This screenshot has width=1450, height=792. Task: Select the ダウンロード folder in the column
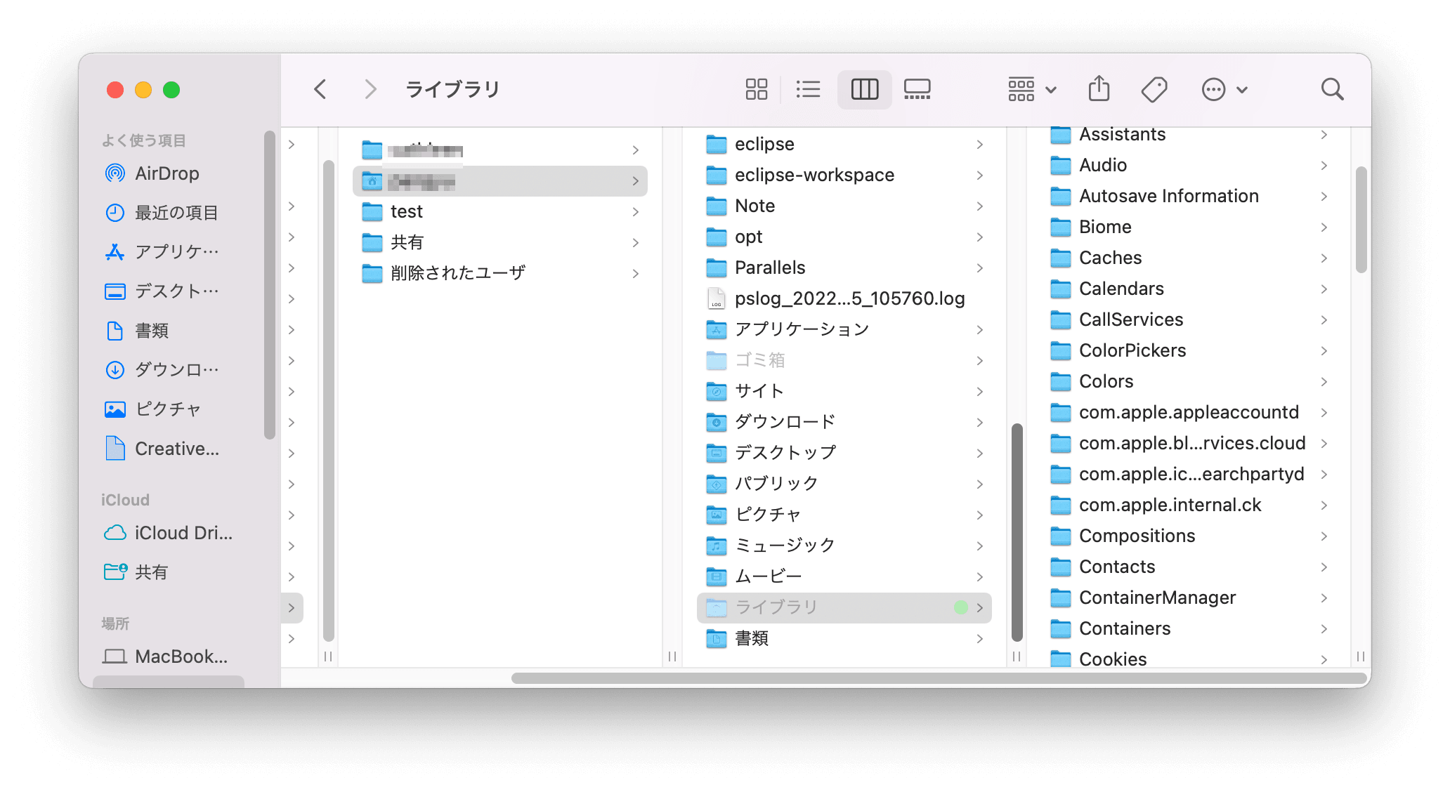[x=844, y=422]
